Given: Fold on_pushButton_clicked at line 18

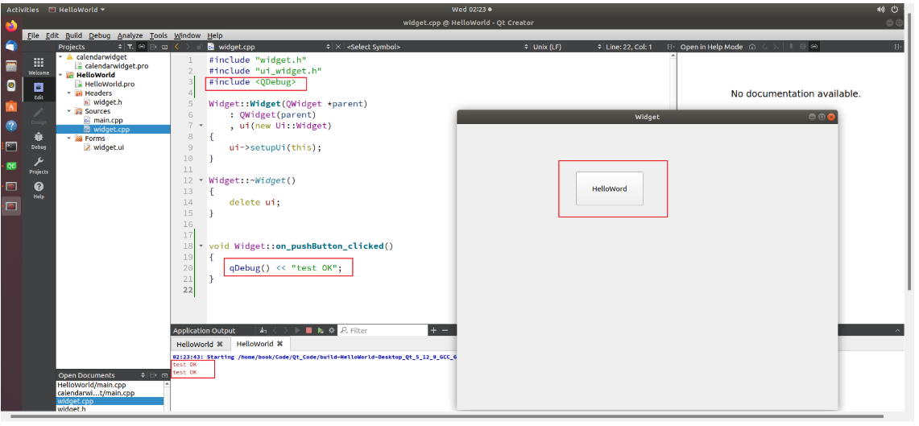Looking at the screenshot, I should [201, 246].
